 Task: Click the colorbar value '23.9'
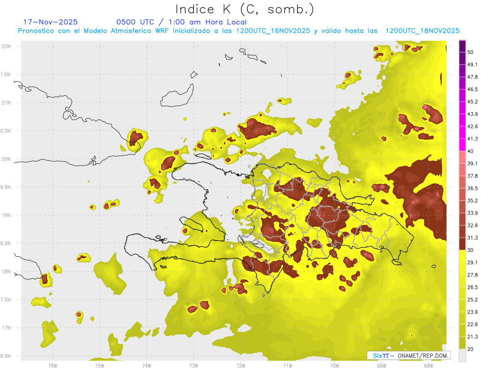click(x=473, y=312)
